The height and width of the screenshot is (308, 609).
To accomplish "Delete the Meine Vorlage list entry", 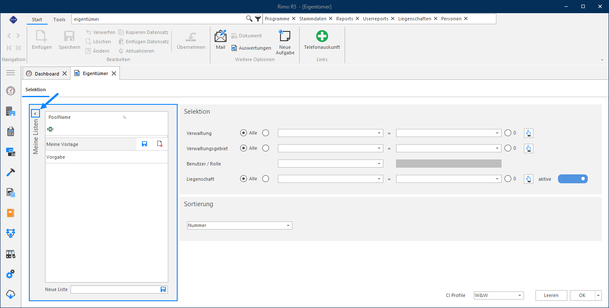I will [x=160, y=144].
